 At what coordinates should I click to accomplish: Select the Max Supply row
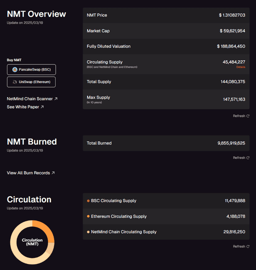tap(166, 99)
